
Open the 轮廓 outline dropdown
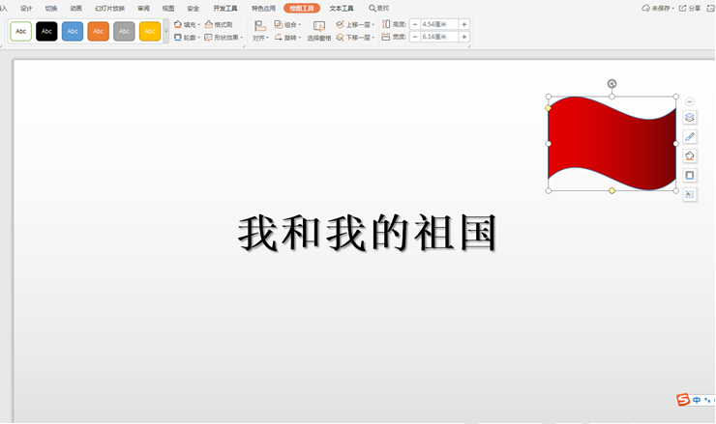(x=187, y=38)
